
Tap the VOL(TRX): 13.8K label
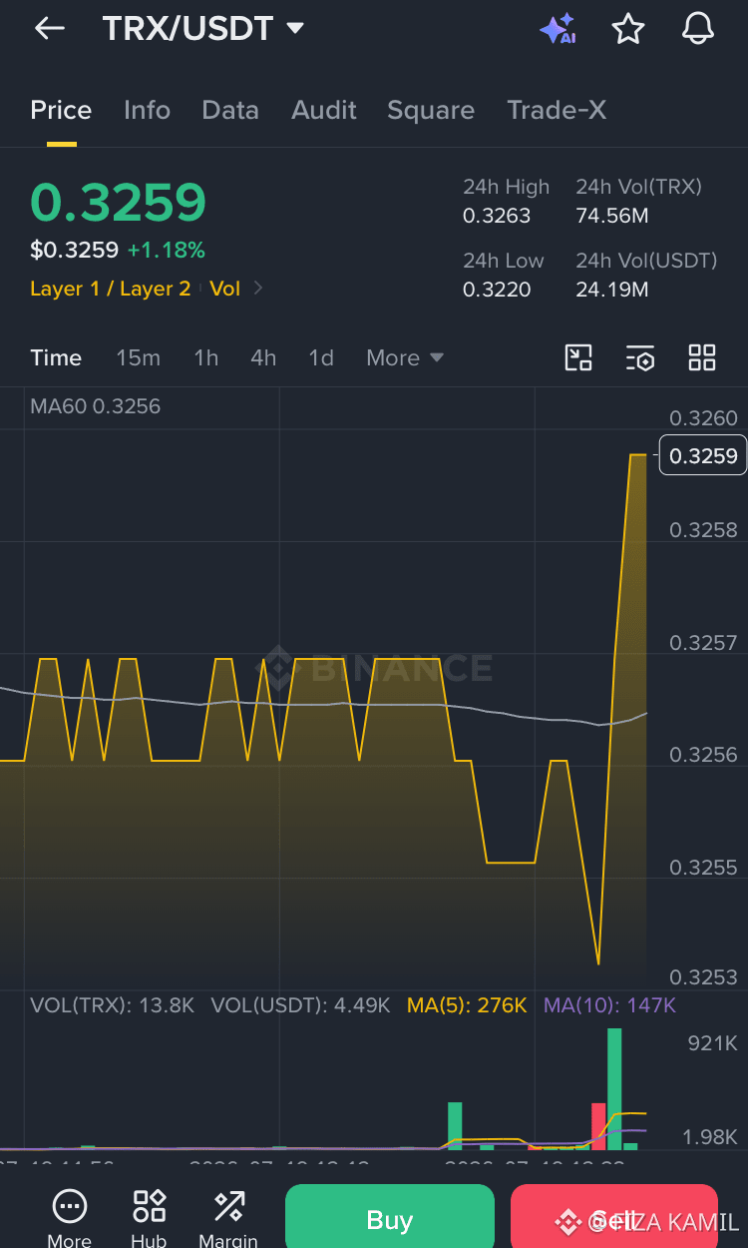coord(112,1005)
